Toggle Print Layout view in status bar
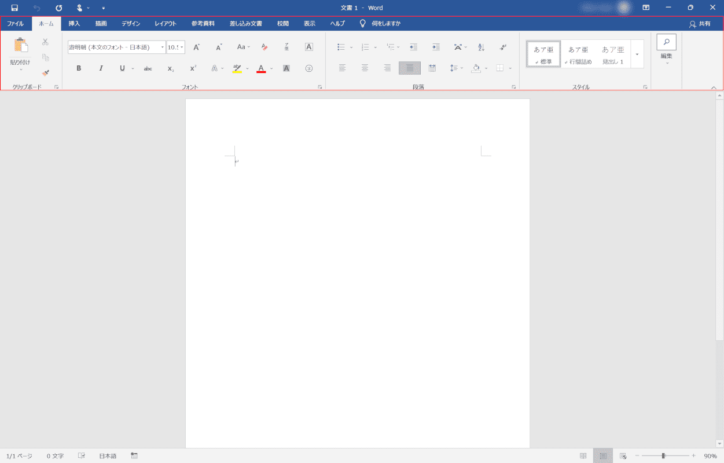Screen dimensions: 724x463 point(603,456)
